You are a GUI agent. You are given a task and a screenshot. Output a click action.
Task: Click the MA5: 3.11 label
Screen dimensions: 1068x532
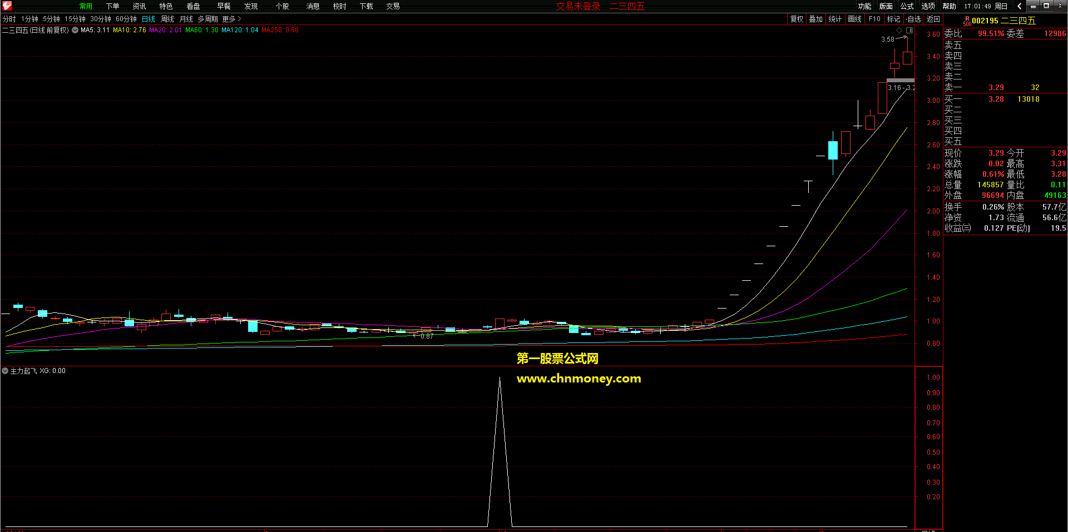(x=95, y=30)
